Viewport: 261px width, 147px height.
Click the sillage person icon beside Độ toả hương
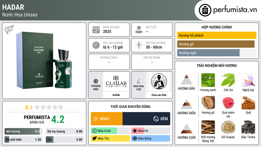[139, 45]
